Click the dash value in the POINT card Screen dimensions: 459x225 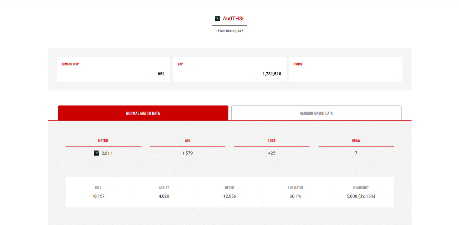tap(397, 74)
